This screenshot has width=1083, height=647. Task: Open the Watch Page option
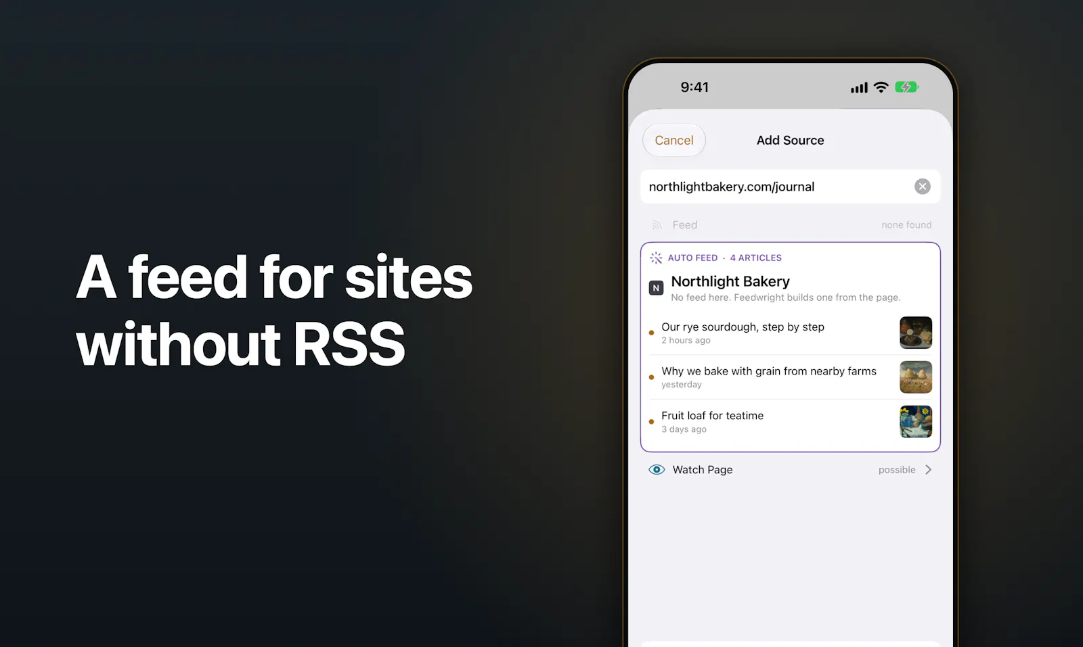(x=790, y=470)
